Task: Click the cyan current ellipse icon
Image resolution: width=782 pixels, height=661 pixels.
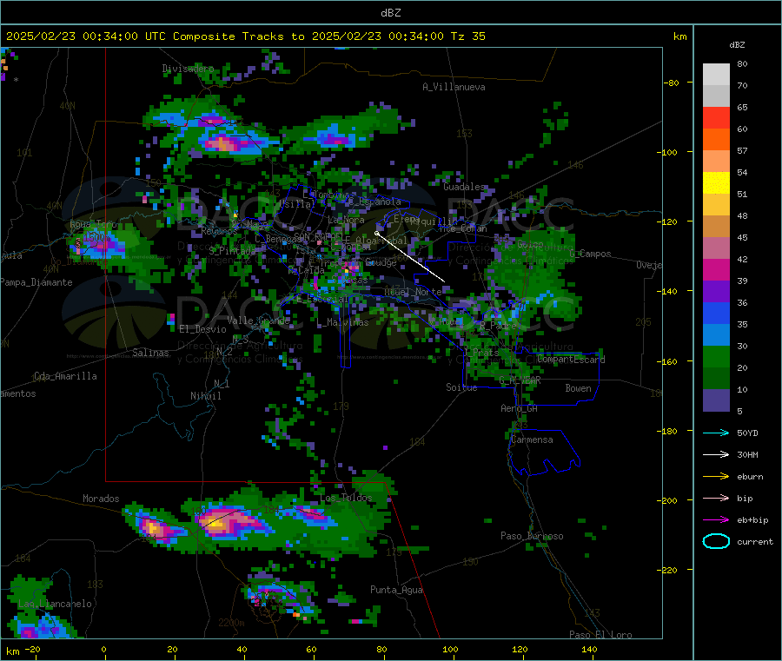Action: click(x=716, y=541)
